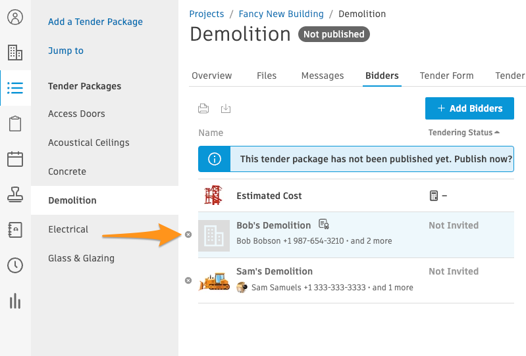Image resolution: width=526 pixels, height=356 pixels.
Task: Sort by Tendering Status column arrow
Action: pos(497,133)
